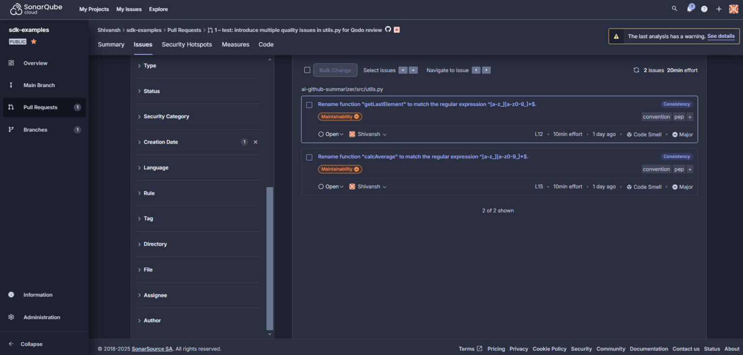Click the See details warning link

721,36
